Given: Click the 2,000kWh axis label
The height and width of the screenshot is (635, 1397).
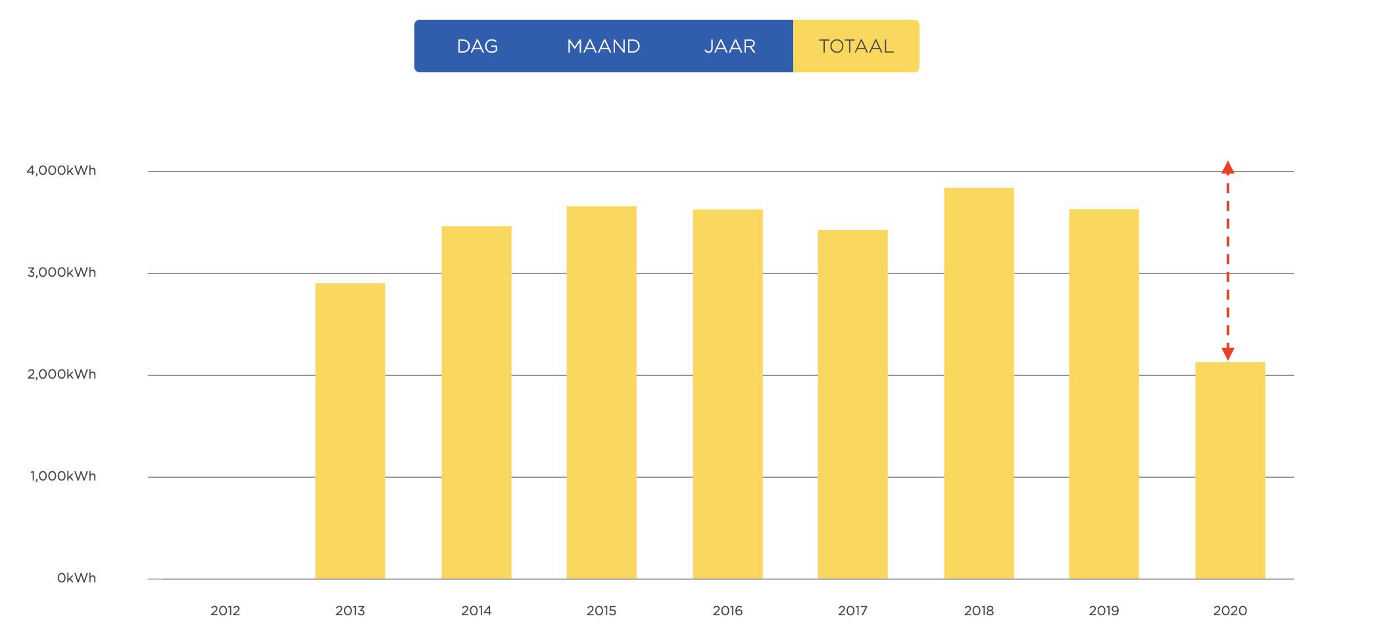Looking at the screenshot, I should tap(61, 374).
